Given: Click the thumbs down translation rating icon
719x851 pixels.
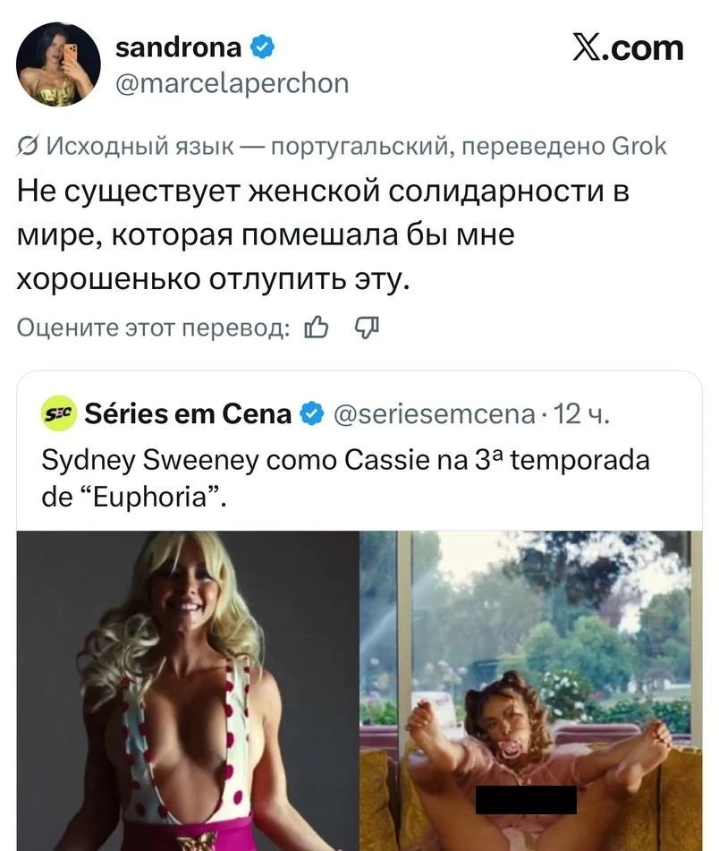Looking at the screenshot, I should (x=368, y=328).
